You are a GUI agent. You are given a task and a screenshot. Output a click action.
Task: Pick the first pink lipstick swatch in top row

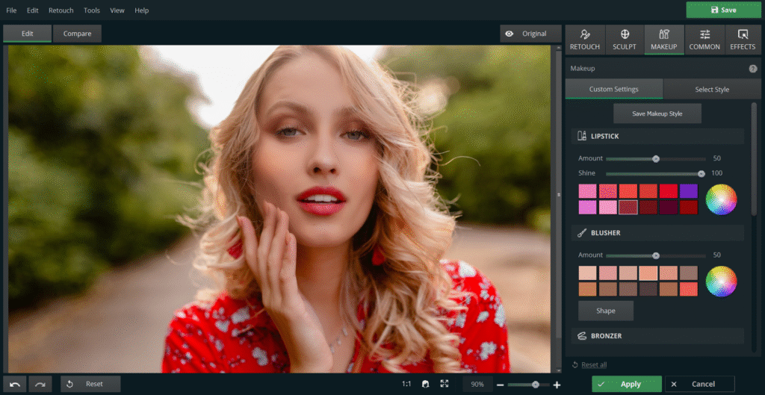587,191
